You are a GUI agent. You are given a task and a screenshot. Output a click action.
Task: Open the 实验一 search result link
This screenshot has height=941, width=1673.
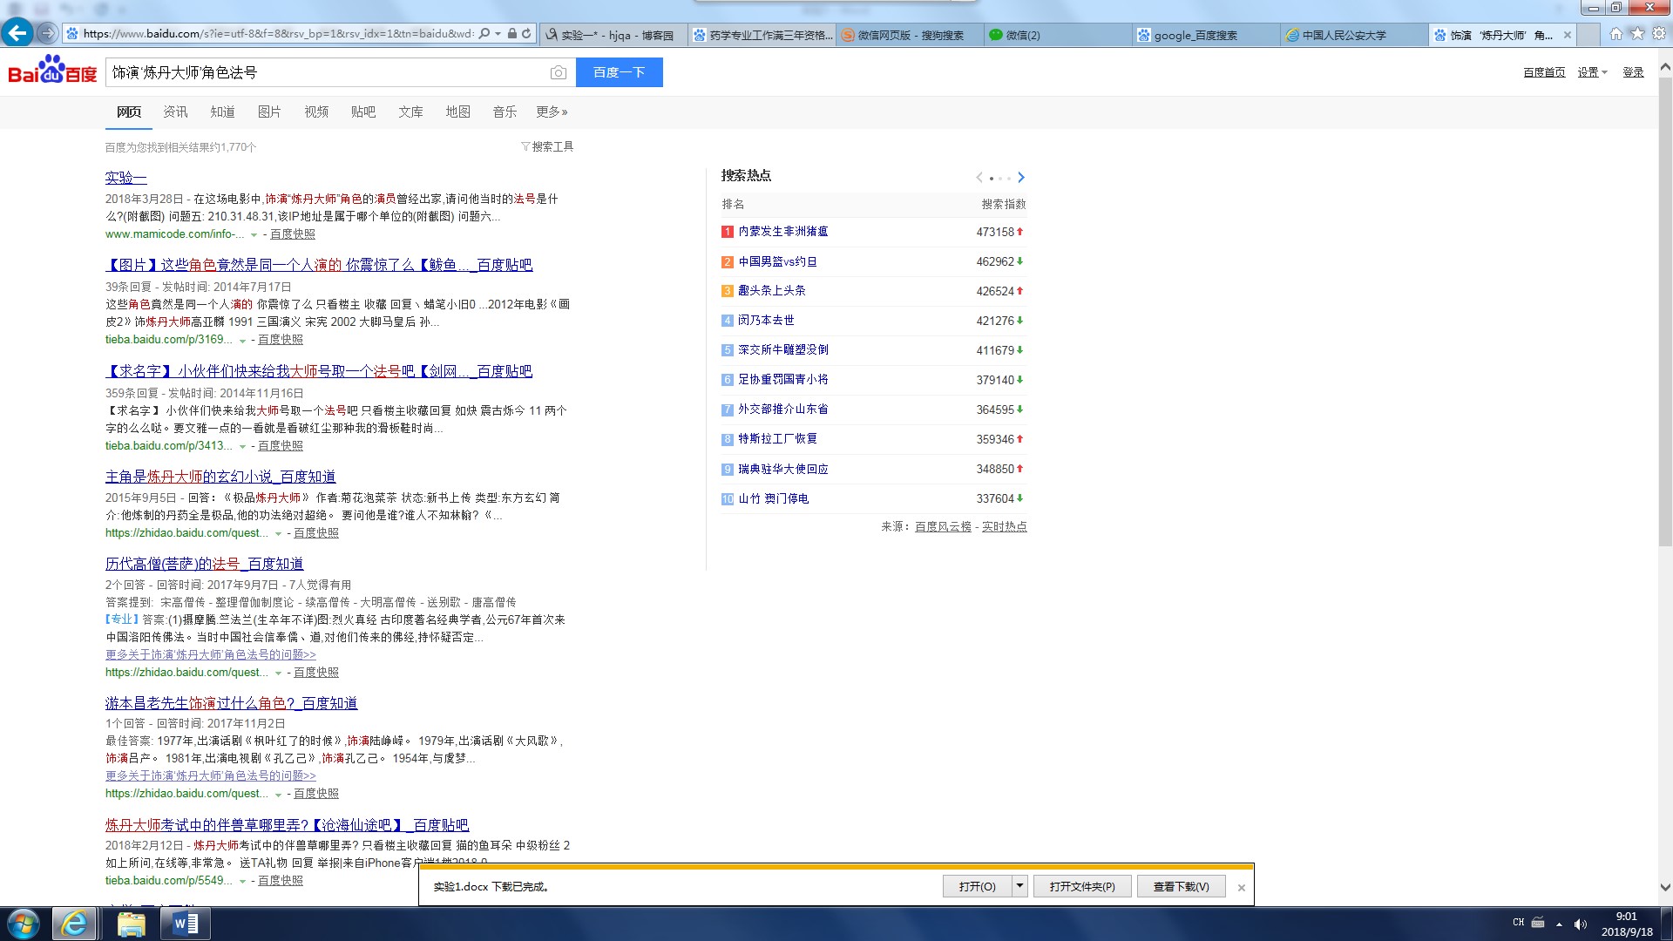click(x=125, y=178)
